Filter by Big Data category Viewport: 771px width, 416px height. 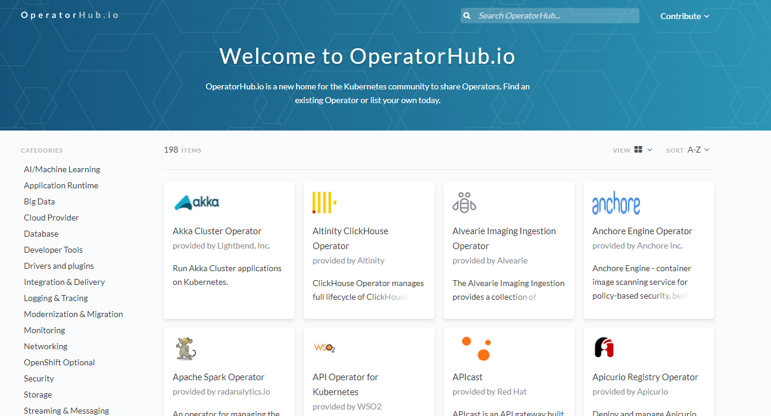[39, 201]
